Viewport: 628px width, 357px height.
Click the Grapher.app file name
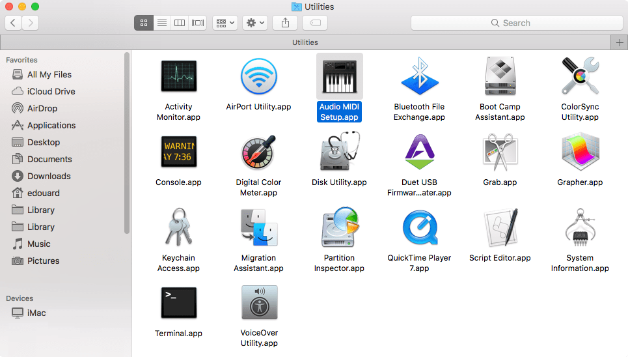point(580,182)
